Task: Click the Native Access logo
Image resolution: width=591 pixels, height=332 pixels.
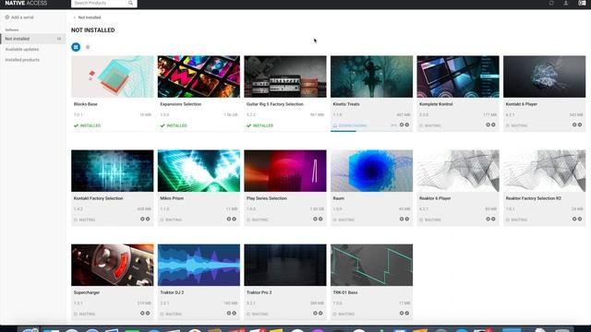Action: (26, 3)
